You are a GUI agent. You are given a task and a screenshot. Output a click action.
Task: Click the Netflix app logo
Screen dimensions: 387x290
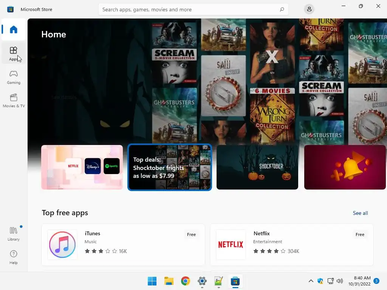click(231, 245)
